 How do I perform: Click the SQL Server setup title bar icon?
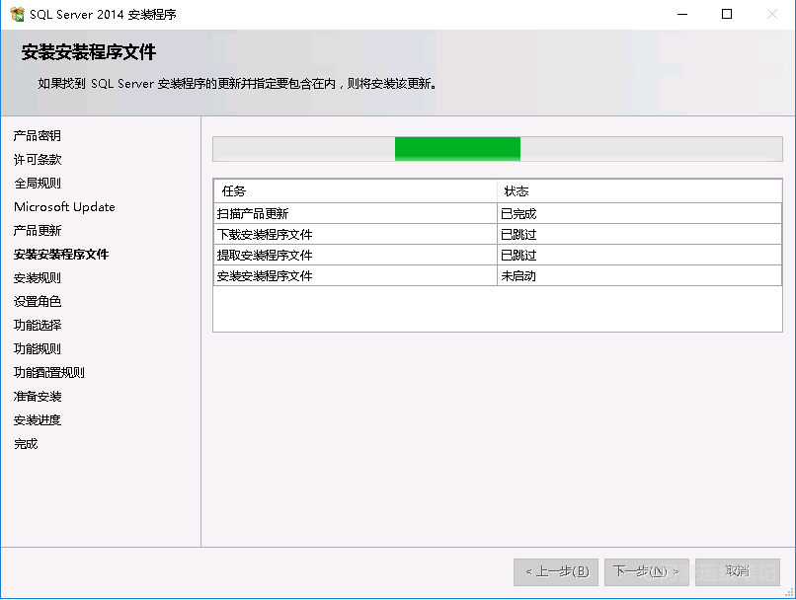pyautogui.click(x=16, y=14)
